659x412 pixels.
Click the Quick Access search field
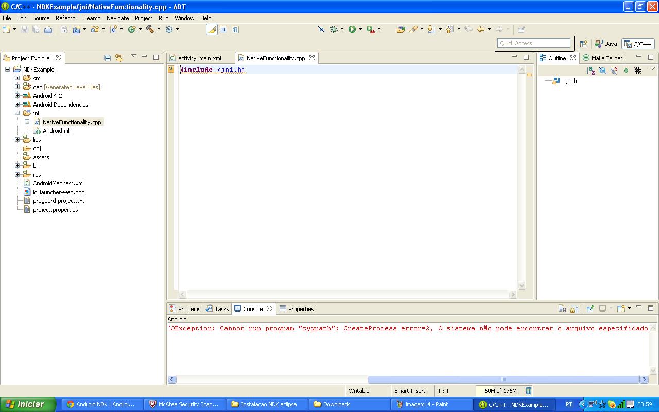[533, 43]
